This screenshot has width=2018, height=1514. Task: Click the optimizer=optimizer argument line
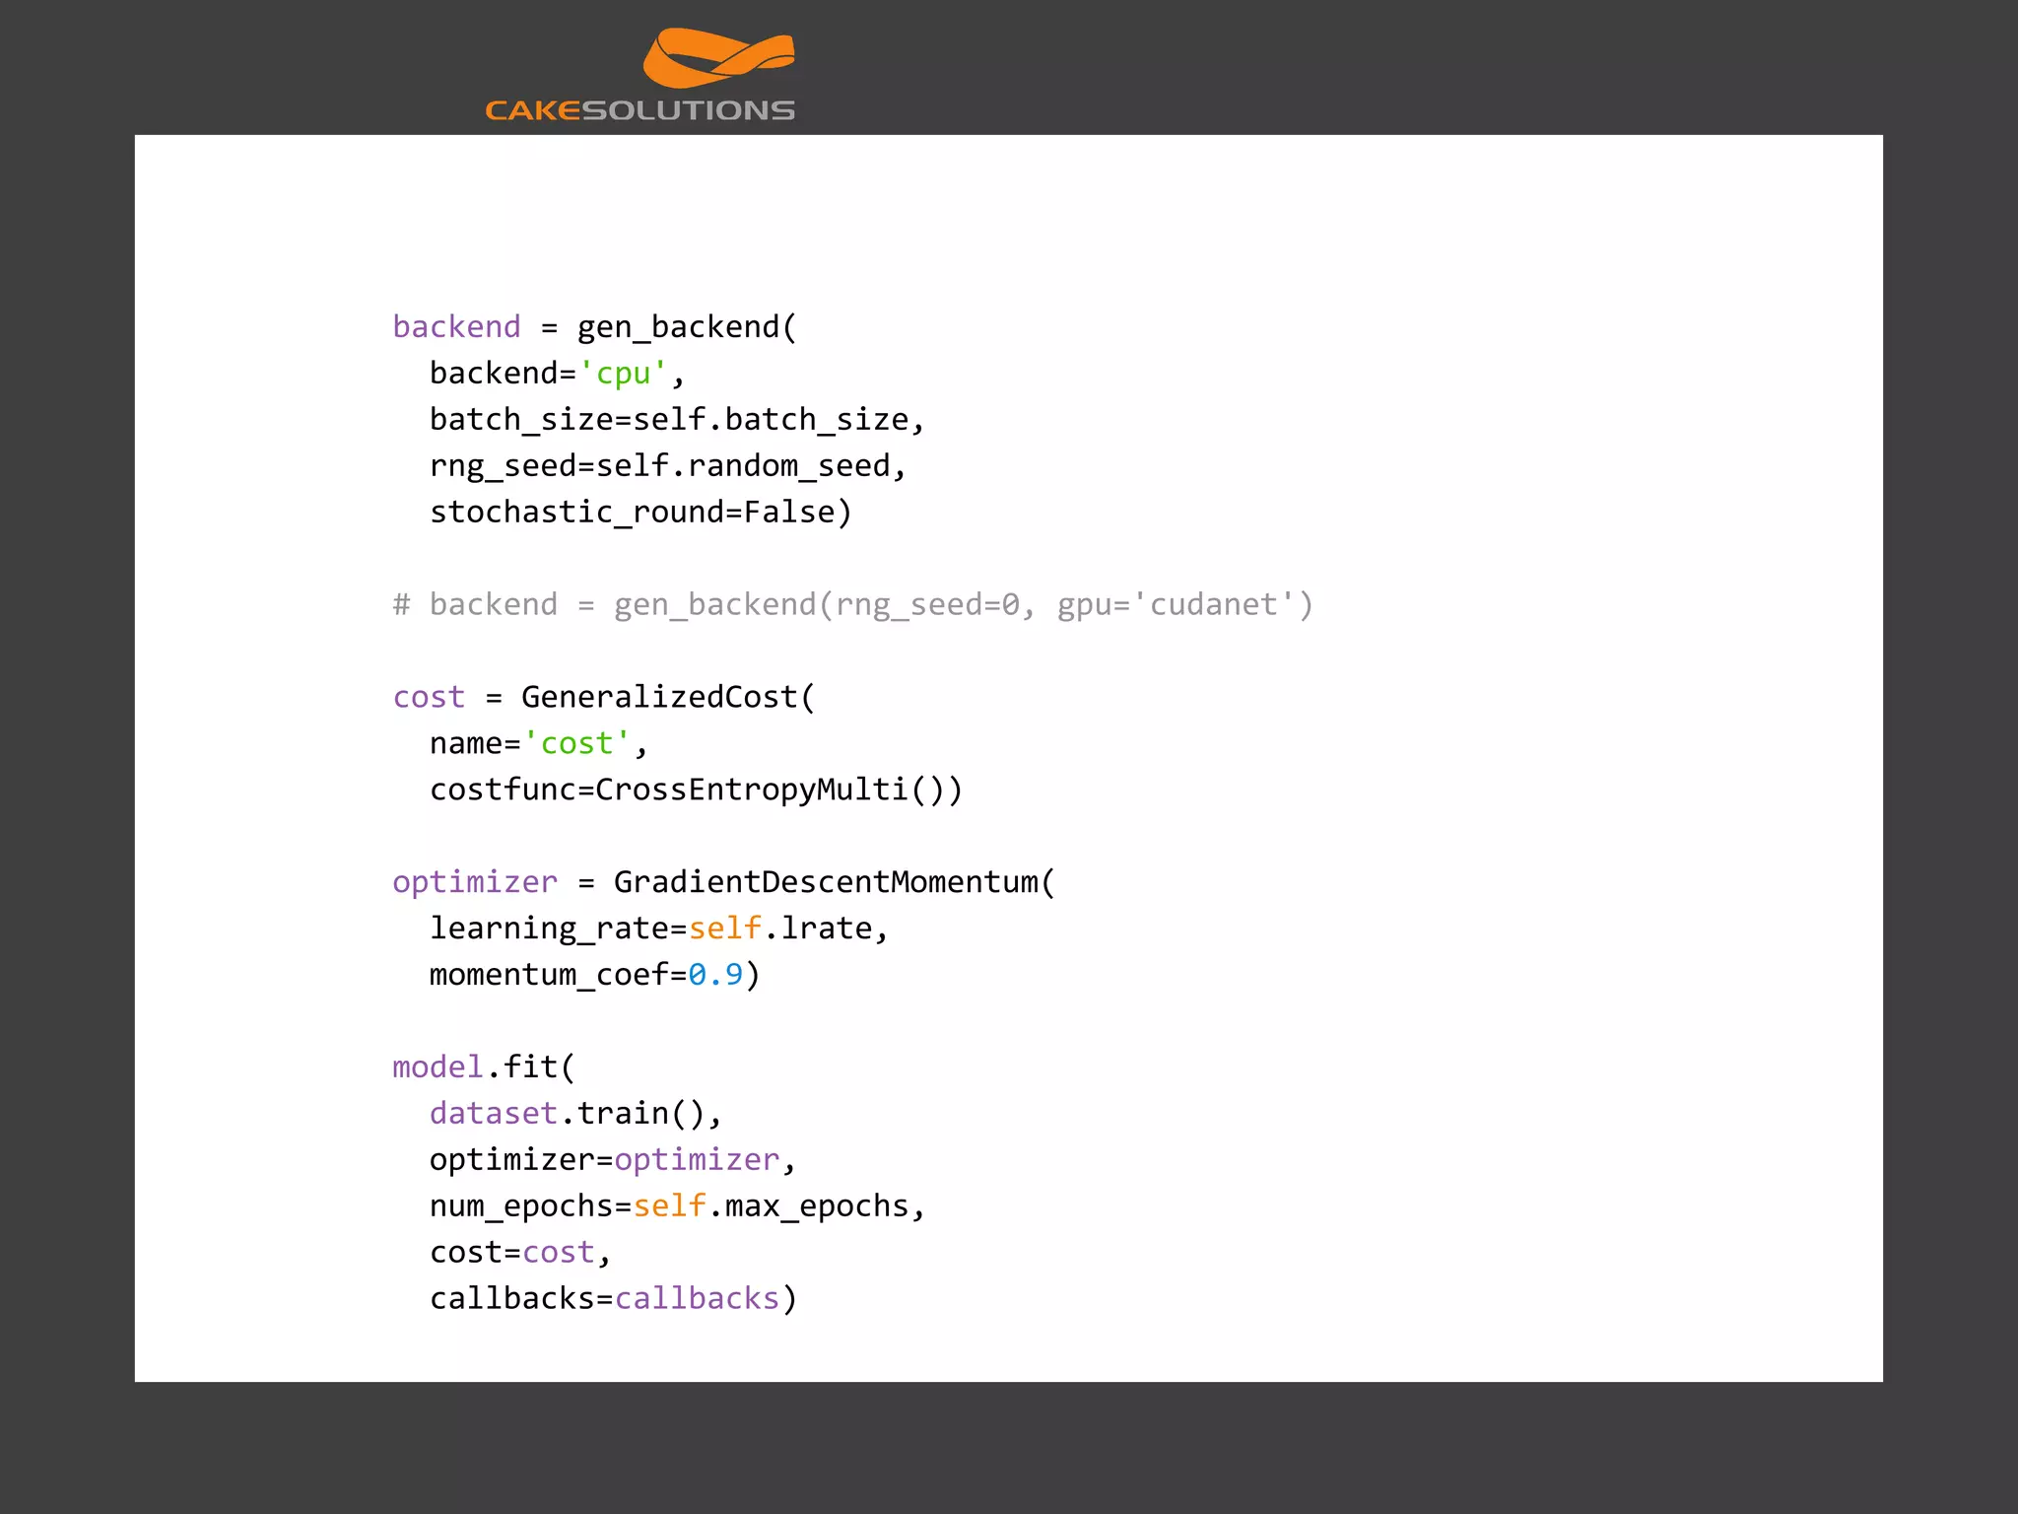[611, 1160]
